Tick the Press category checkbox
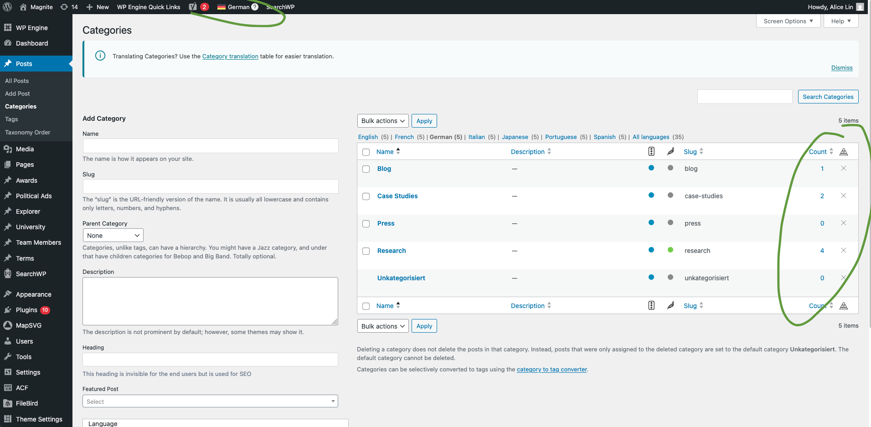Image resolution: width=871 pixels, height=427 pixels. tap(366, 224)
